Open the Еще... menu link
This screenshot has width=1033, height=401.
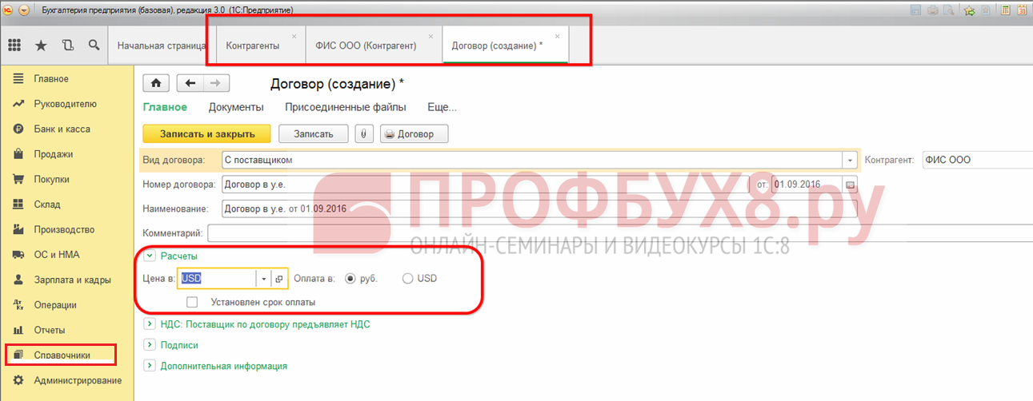coord(442,107)
